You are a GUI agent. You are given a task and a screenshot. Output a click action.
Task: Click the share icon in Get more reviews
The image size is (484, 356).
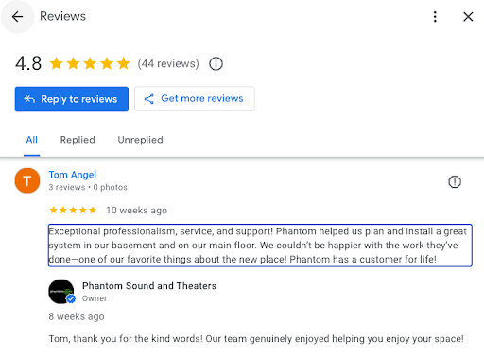(148, 99)
